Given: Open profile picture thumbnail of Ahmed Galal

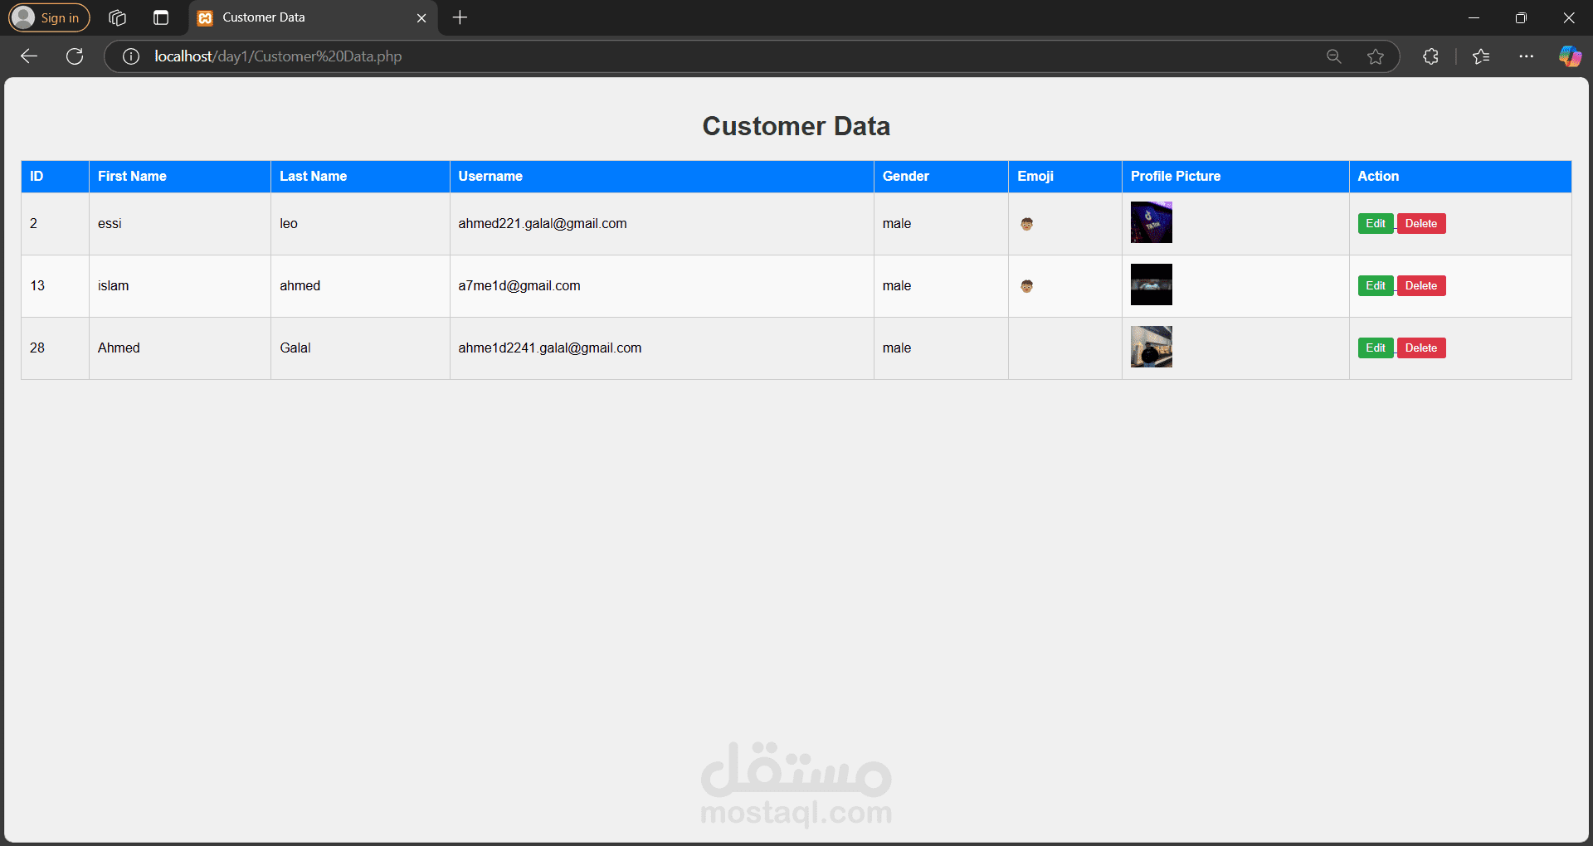Looking at the screenshot, I should 1152,347.
